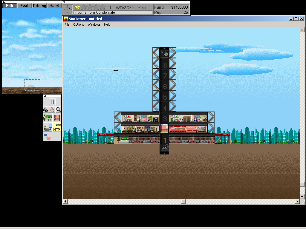Click the close box of the info bar
Viewport: 306px width, 229px height.
tap(64, 2)
